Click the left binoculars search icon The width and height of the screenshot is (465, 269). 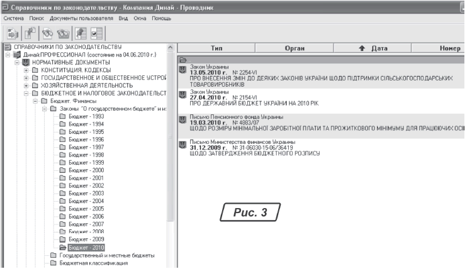[x=47, y=33]
